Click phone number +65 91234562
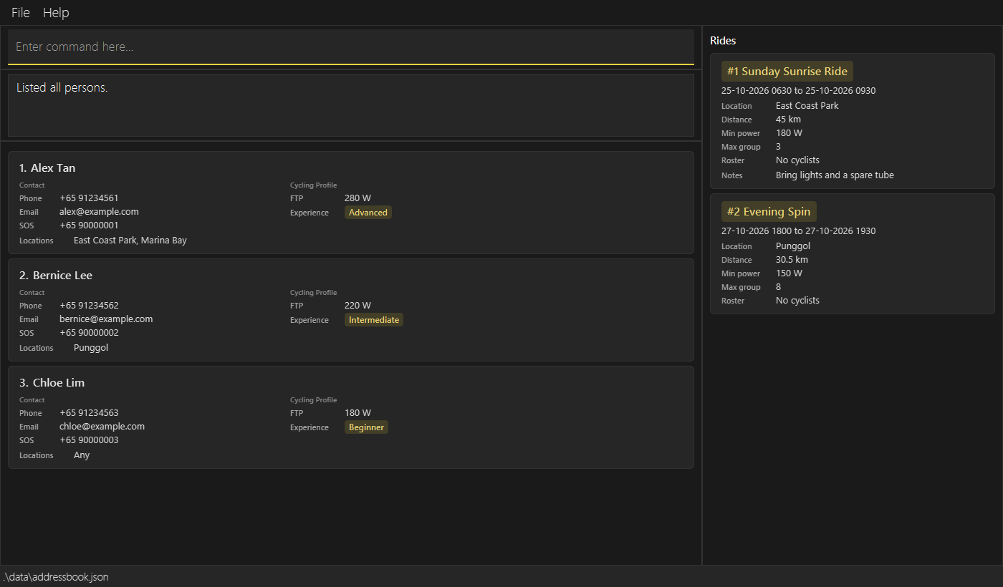Screen dimensions: 1003x587 coord(89,306)
